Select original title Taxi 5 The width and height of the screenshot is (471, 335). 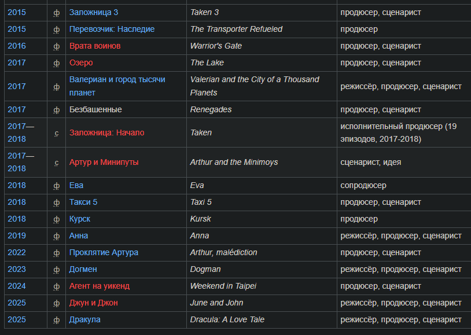click(201, 202)
